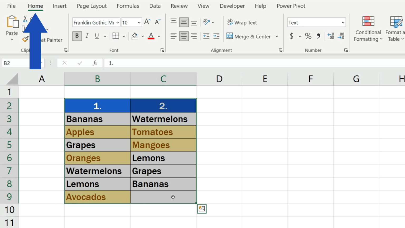This screenshot has width=405, height=228.
Task: Open the Merge and Center dropdown arrow
Action: (277, 36)
